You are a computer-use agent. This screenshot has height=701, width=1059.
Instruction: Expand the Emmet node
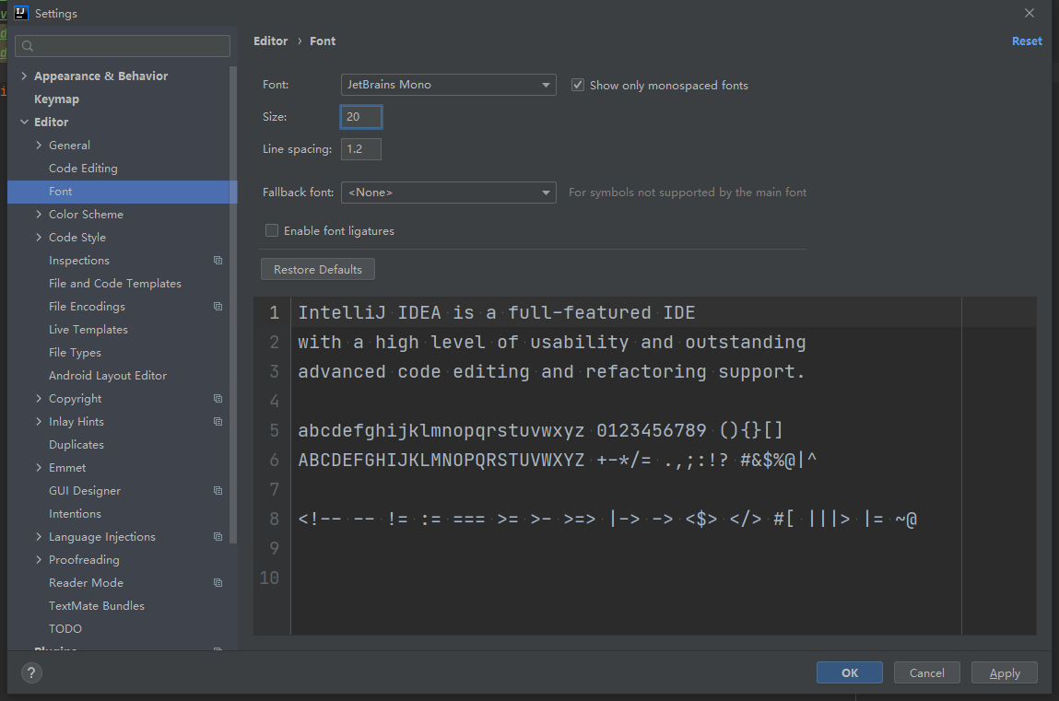pyautogui.click(x=39, y=468)
